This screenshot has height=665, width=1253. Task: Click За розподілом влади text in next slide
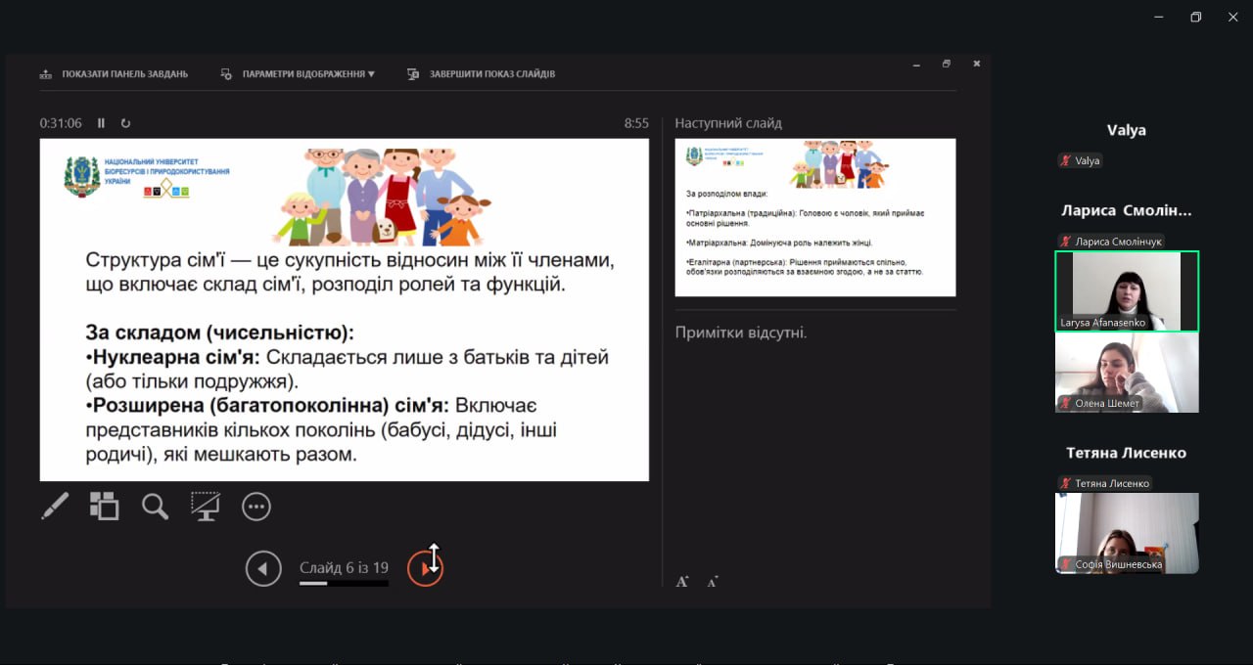point(727,194)
